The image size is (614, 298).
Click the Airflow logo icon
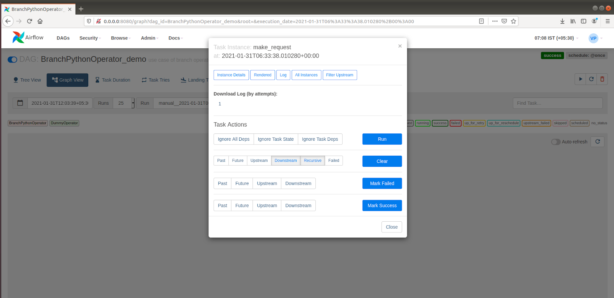tap(18, 37)
